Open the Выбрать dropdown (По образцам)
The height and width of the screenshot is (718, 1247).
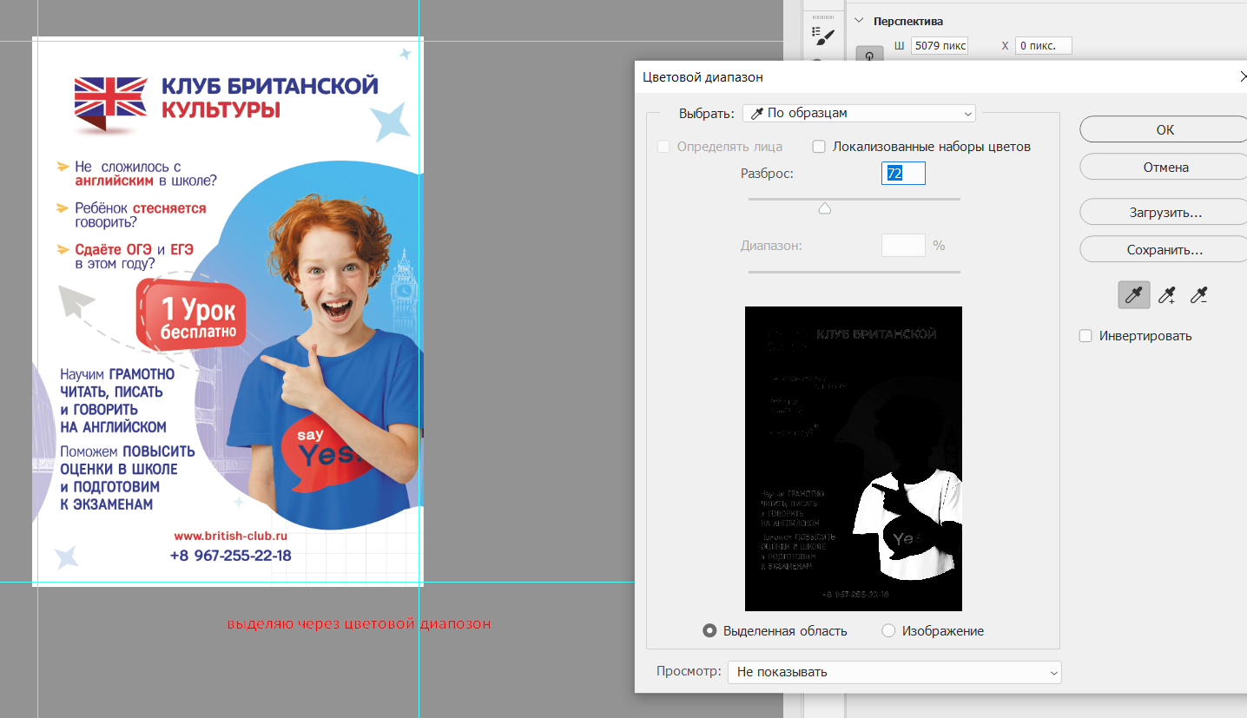(x=859, y=113)
